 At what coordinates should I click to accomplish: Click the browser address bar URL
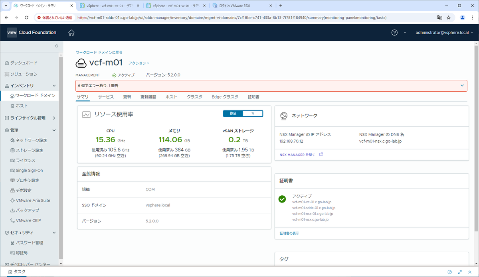click(x=232, y=18)
